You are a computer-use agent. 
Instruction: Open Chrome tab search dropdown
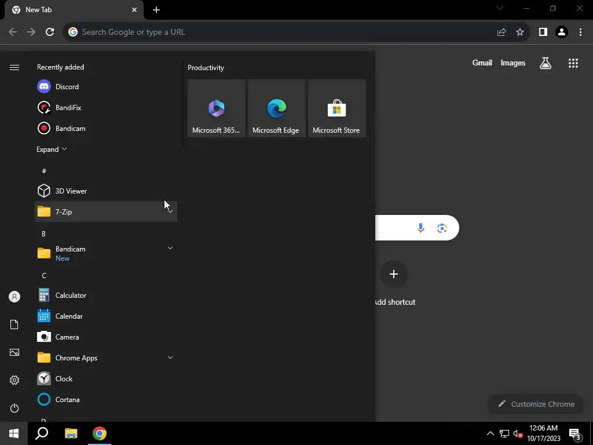[x=500, y=8]
